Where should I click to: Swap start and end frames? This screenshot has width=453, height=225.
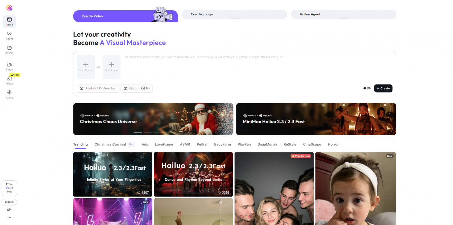(x=98, y=67)
